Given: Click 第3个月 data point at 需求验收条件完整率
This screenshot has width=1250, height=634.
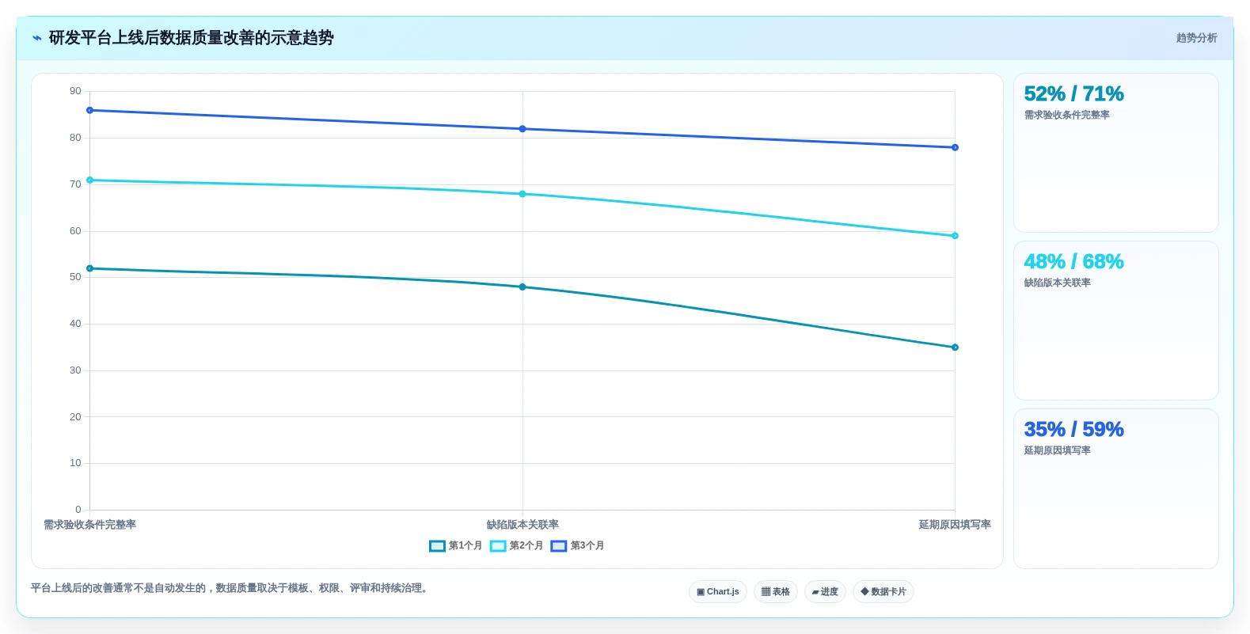Looking at the screenshot, I should 89,110.
